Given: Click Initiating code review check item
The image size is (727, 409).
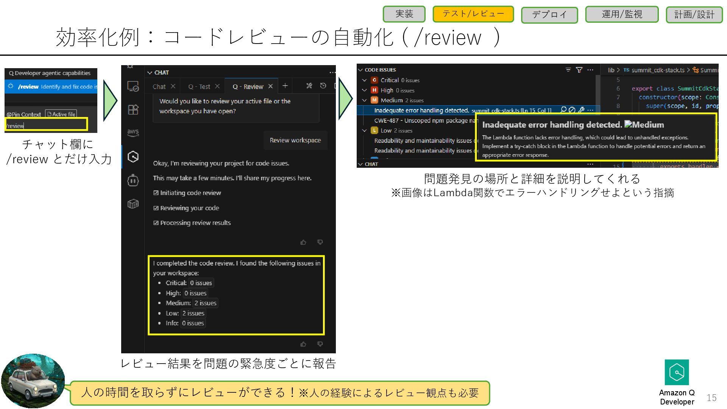Looking at the screenshot, I should point(187,193).
